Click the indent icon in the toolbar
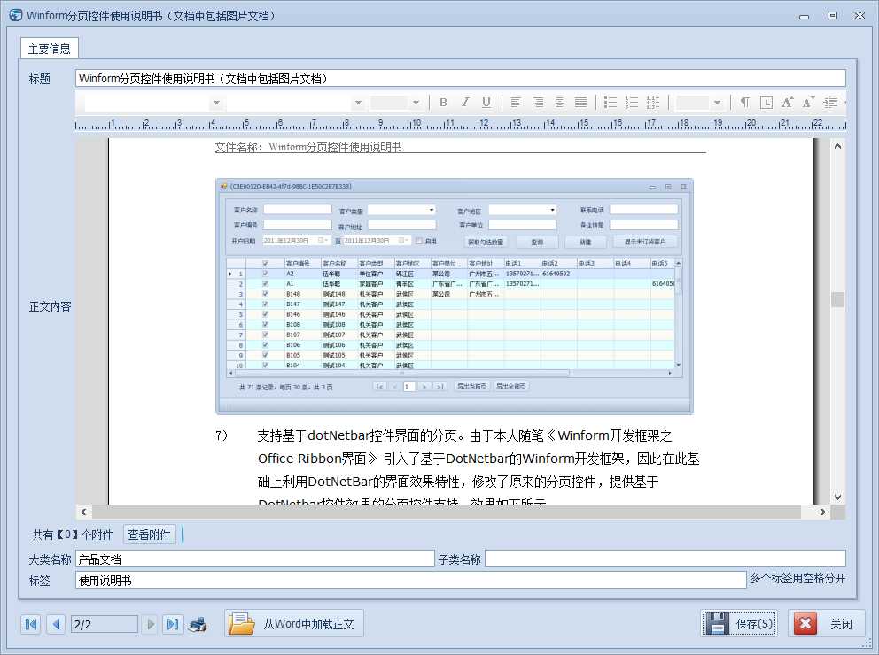The height and width of the screenshot is (655, 879). (830, 103)
